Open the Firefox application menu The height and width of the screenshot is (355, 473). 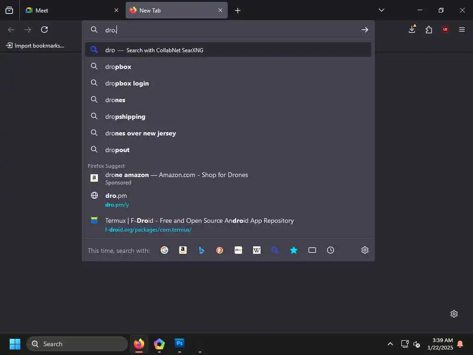(x=462, y=29)
